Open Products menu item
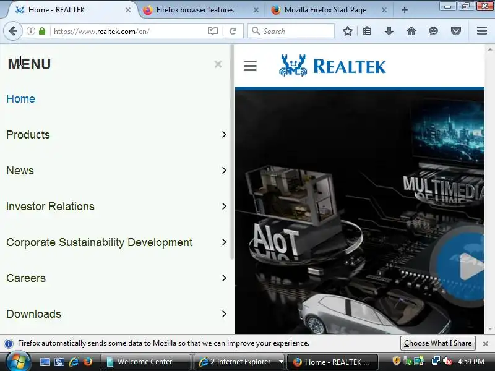 pyautogui.click(x=28, y=135)
